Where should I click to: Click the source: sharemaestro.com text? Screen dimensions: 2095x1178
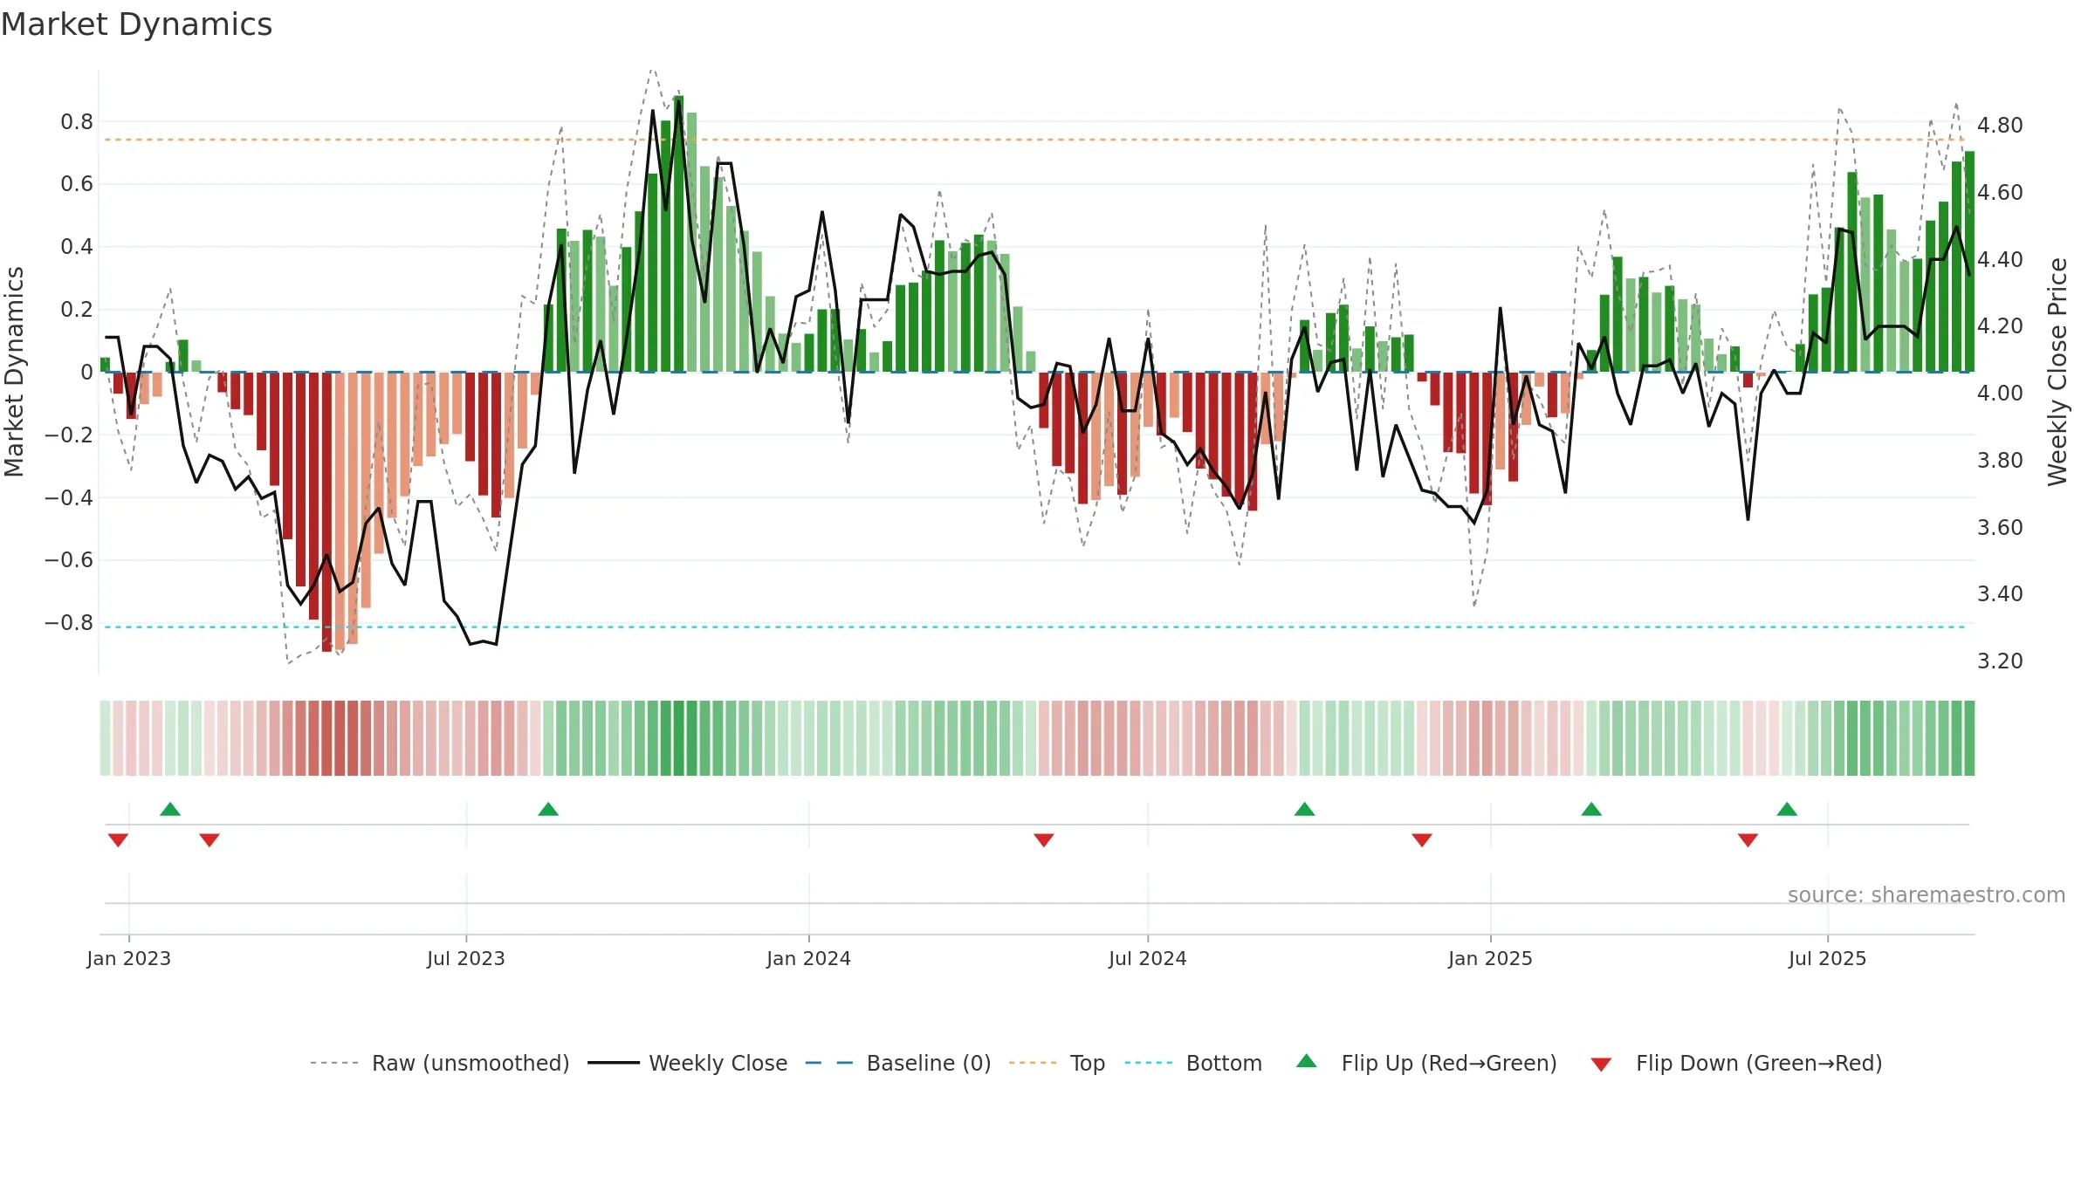(1927, 894)
